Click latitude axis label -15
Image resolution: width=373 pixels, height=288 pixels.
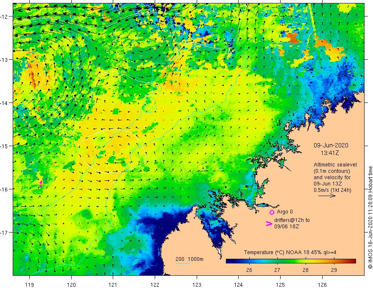[x=4, y=146]
